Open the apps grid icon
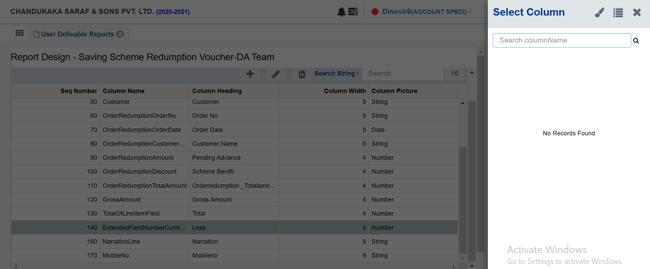 click(20, 33)
